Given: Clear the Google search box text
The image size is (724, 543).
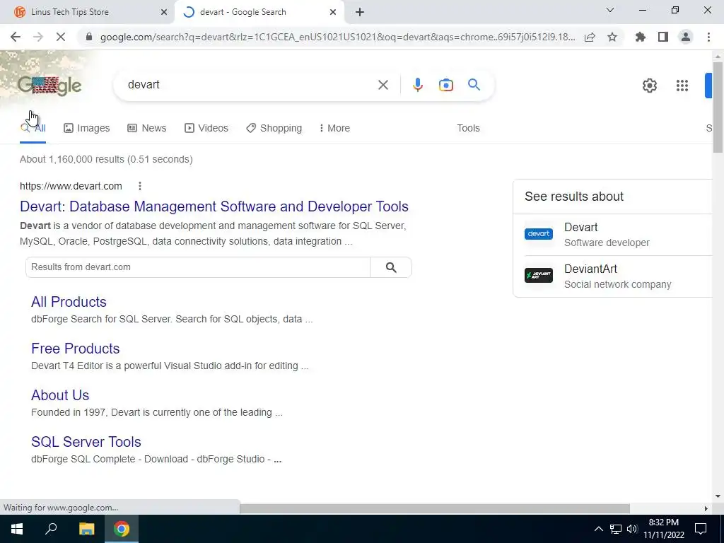Looking at the screenshot, I should (x=383, y=85).
